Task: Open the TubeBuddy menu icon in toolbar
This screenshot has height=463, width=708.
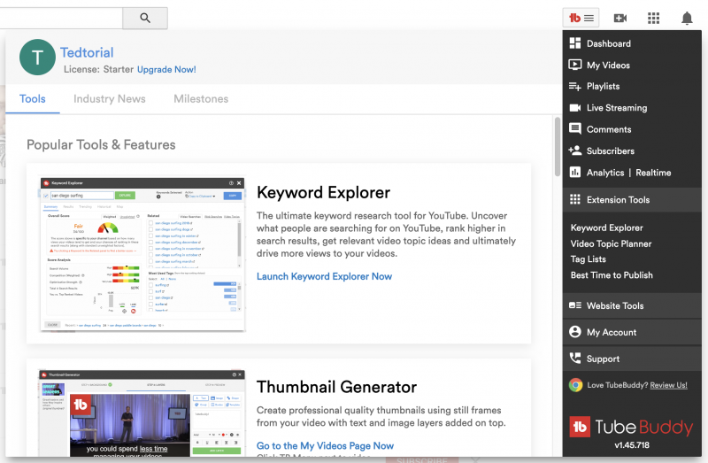Action: pos(581,18)
